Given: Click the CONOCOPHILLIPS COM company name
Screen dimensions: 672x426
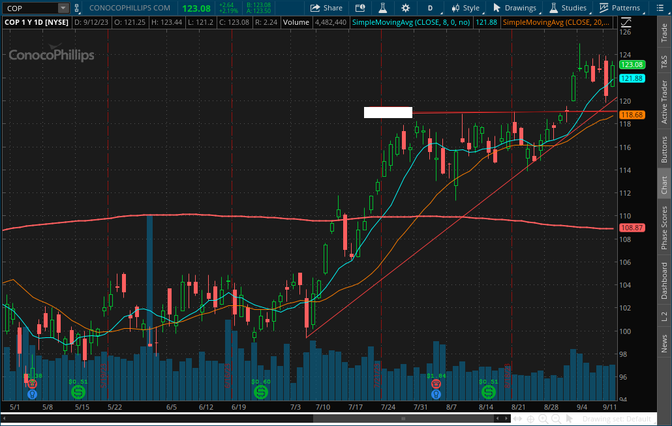Looking at the screenshot, I should click(x=129, y=8).
